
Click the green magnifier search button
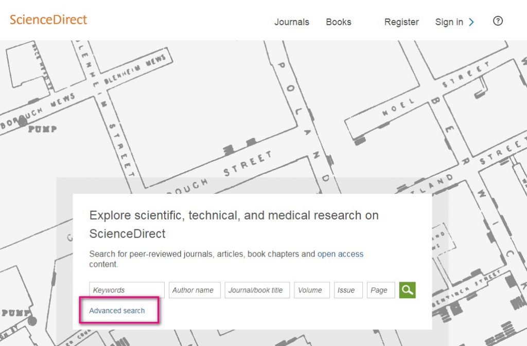(408, 290)
